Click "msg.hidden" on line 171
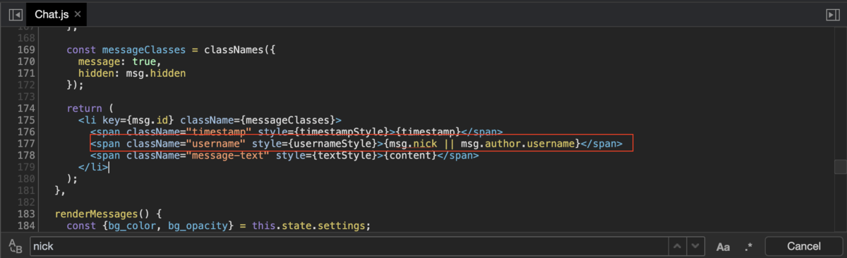This screenshot has width=847, height=258. pyautogui.click(x=156, y=73)
